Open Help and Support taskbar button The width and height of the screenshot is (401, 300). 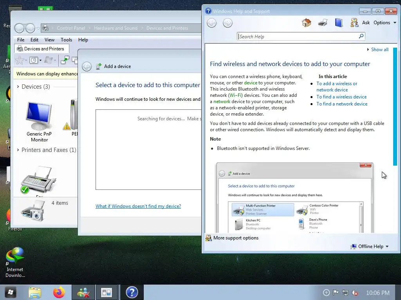(132, 292)
